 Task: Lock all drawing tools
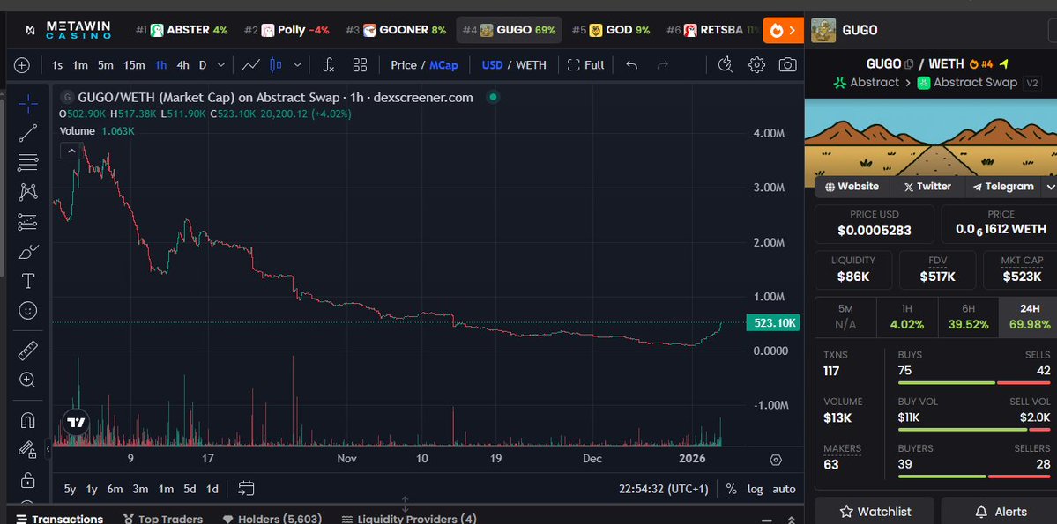pos(27,480)
